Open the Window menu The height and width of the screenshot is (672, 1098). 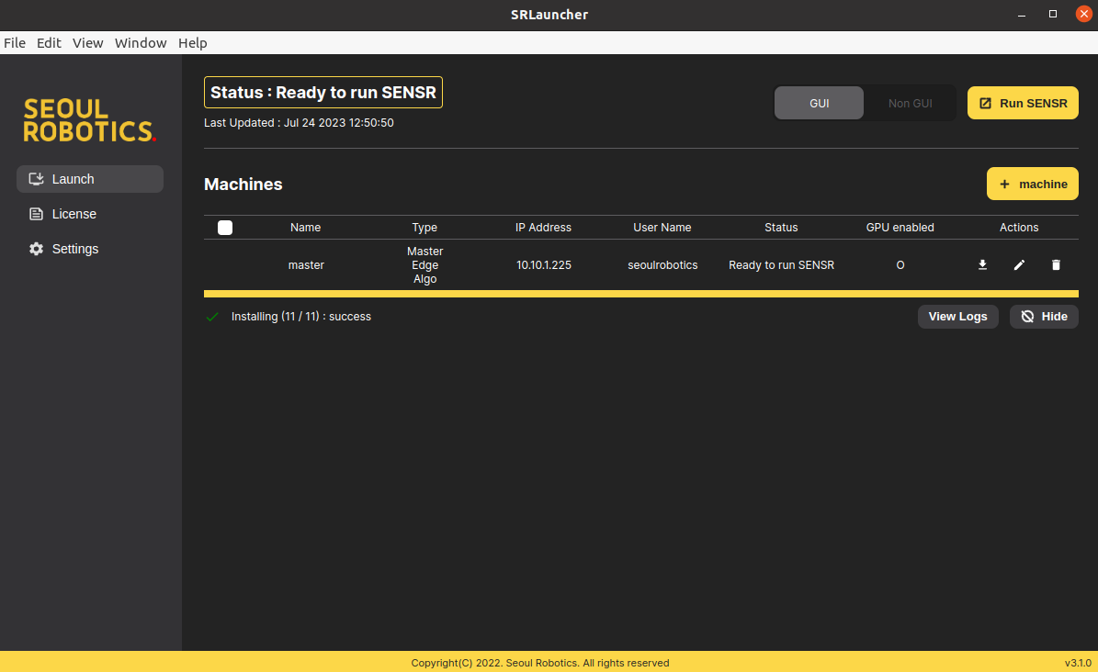click(x=141, y=43)
